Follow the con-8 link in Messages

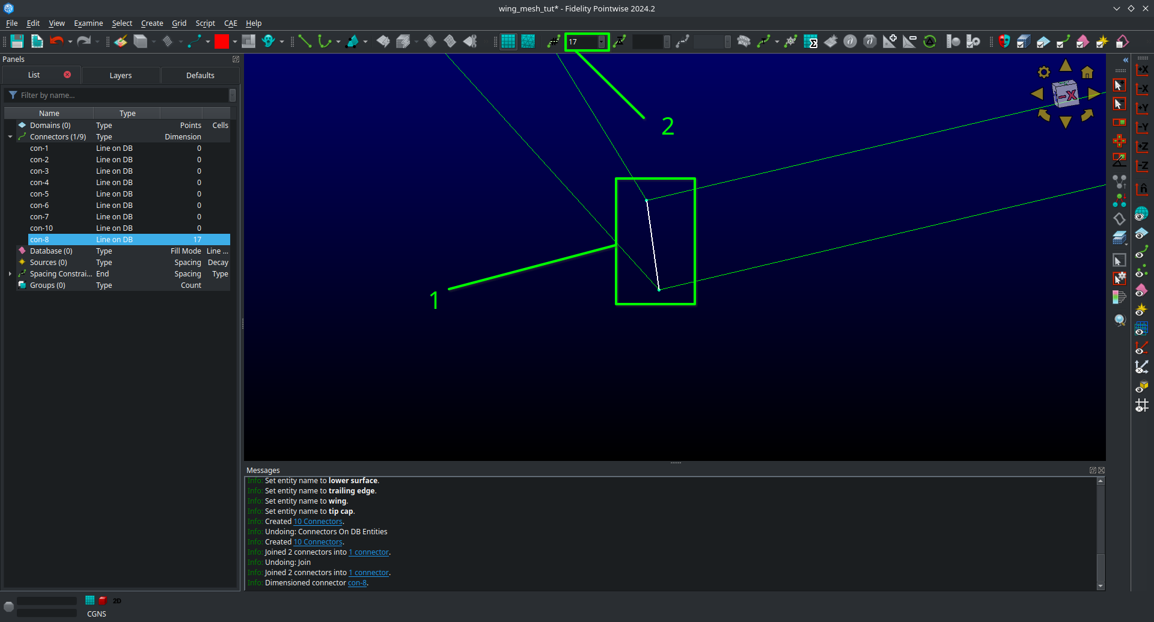358,582
